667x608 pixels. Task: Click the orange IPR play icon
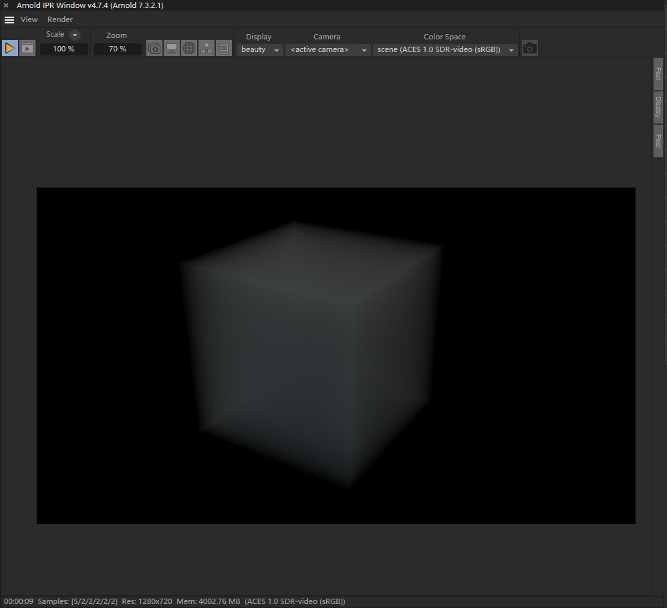[x=9, y=47]
